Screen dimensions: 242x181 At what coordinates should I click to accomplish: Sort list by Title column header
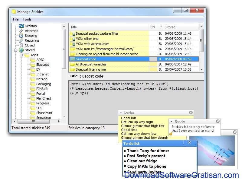coord(109,27)
